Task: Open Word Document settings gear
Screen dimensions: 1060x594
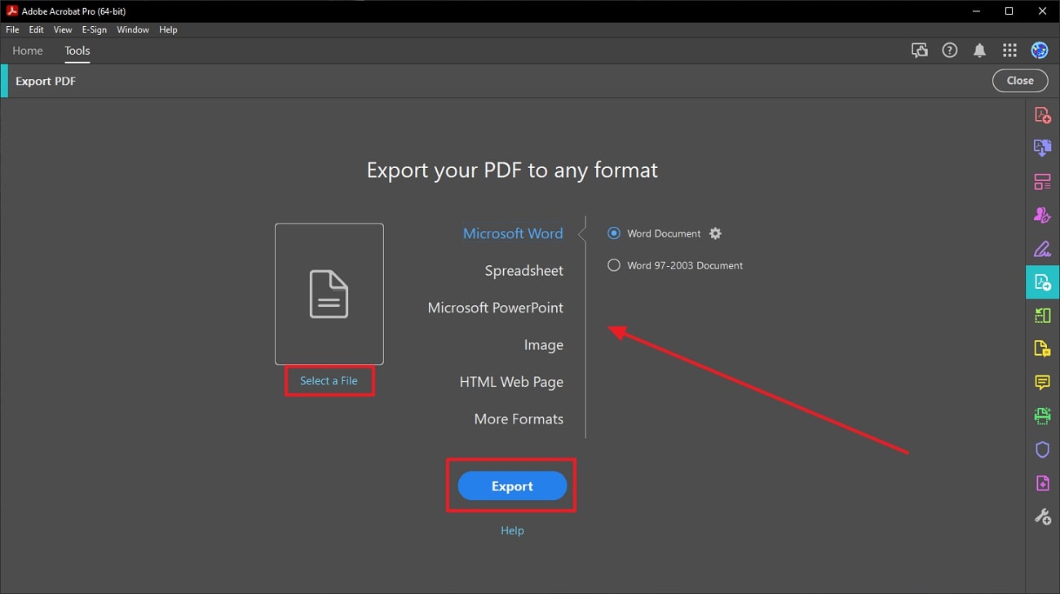Action: [715, 233]
